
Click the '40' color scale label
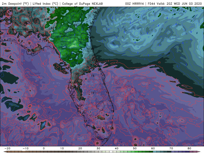(117, 148)
